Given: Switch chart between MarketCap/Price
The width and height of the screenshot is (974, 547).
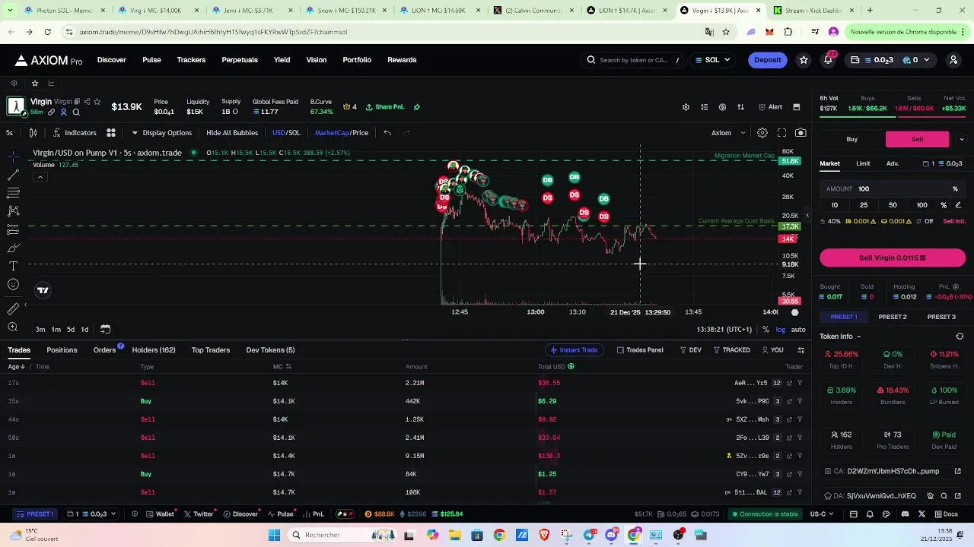Looking at the screenshot, I should pyautogui.click(x=342, y=133).
